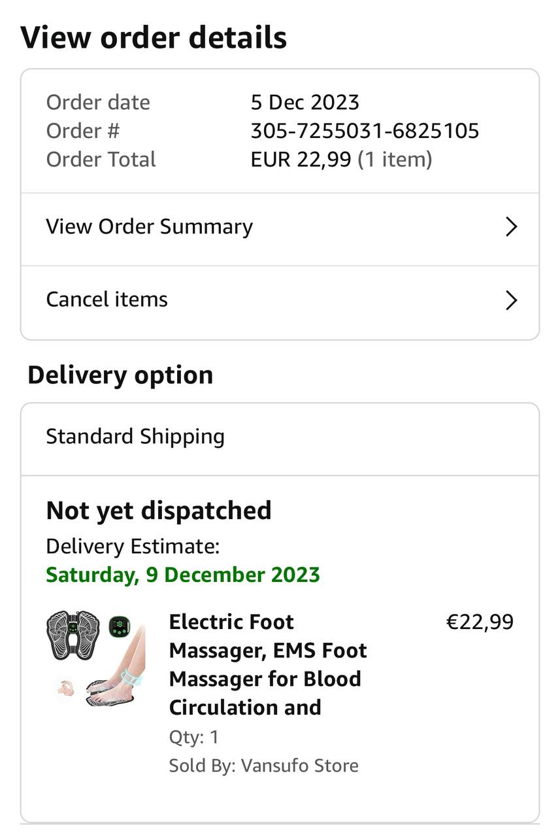Screen dimensions: 560x837
Task: Click the Delivery option section heading
Action: pyautogui.click(x=120, y=375)
